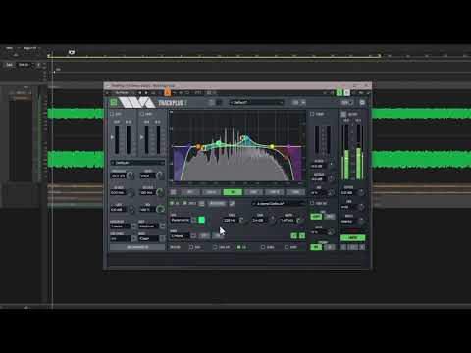
Task: Enable the checkbox above the green two-button pair
Action: coord(312,203)
